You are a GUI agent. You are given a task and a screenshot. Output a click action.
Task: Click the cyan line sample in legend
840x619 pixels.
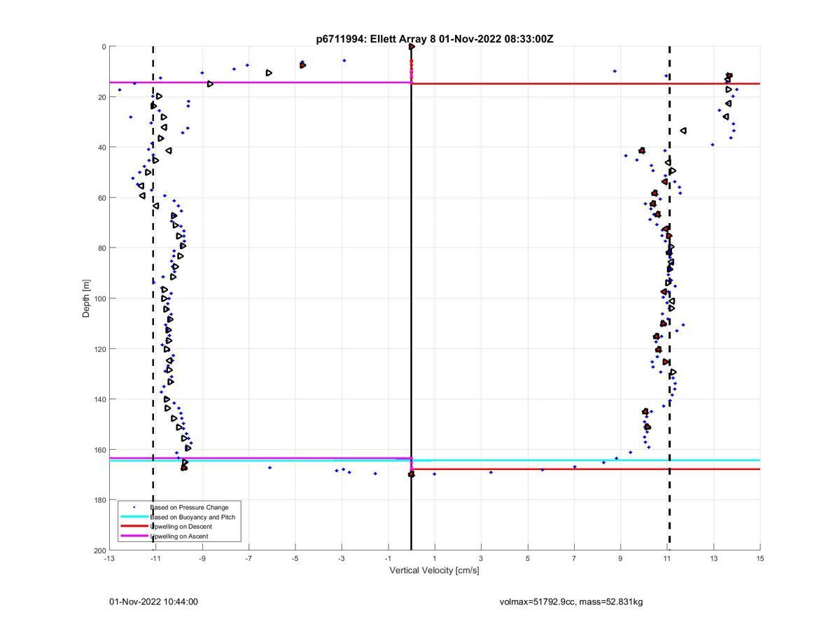point(134,517)
